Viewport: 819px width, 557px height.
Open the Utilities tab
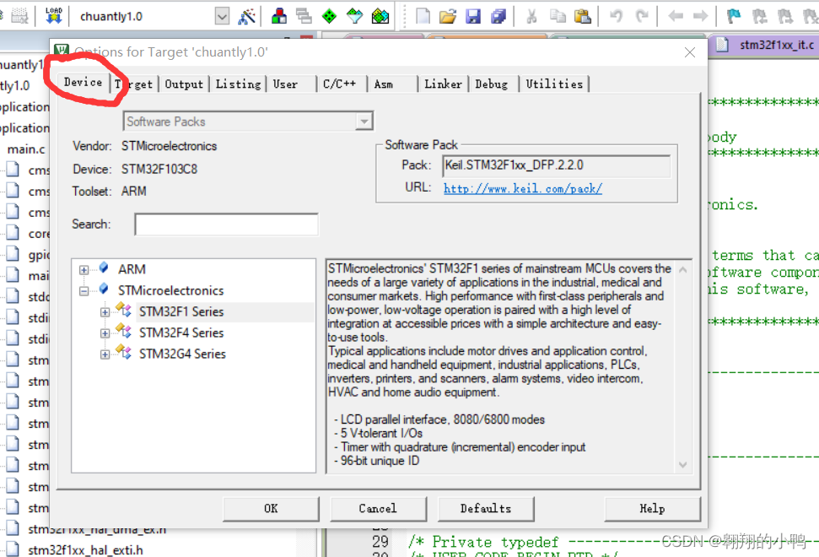(x=554, y=84)
